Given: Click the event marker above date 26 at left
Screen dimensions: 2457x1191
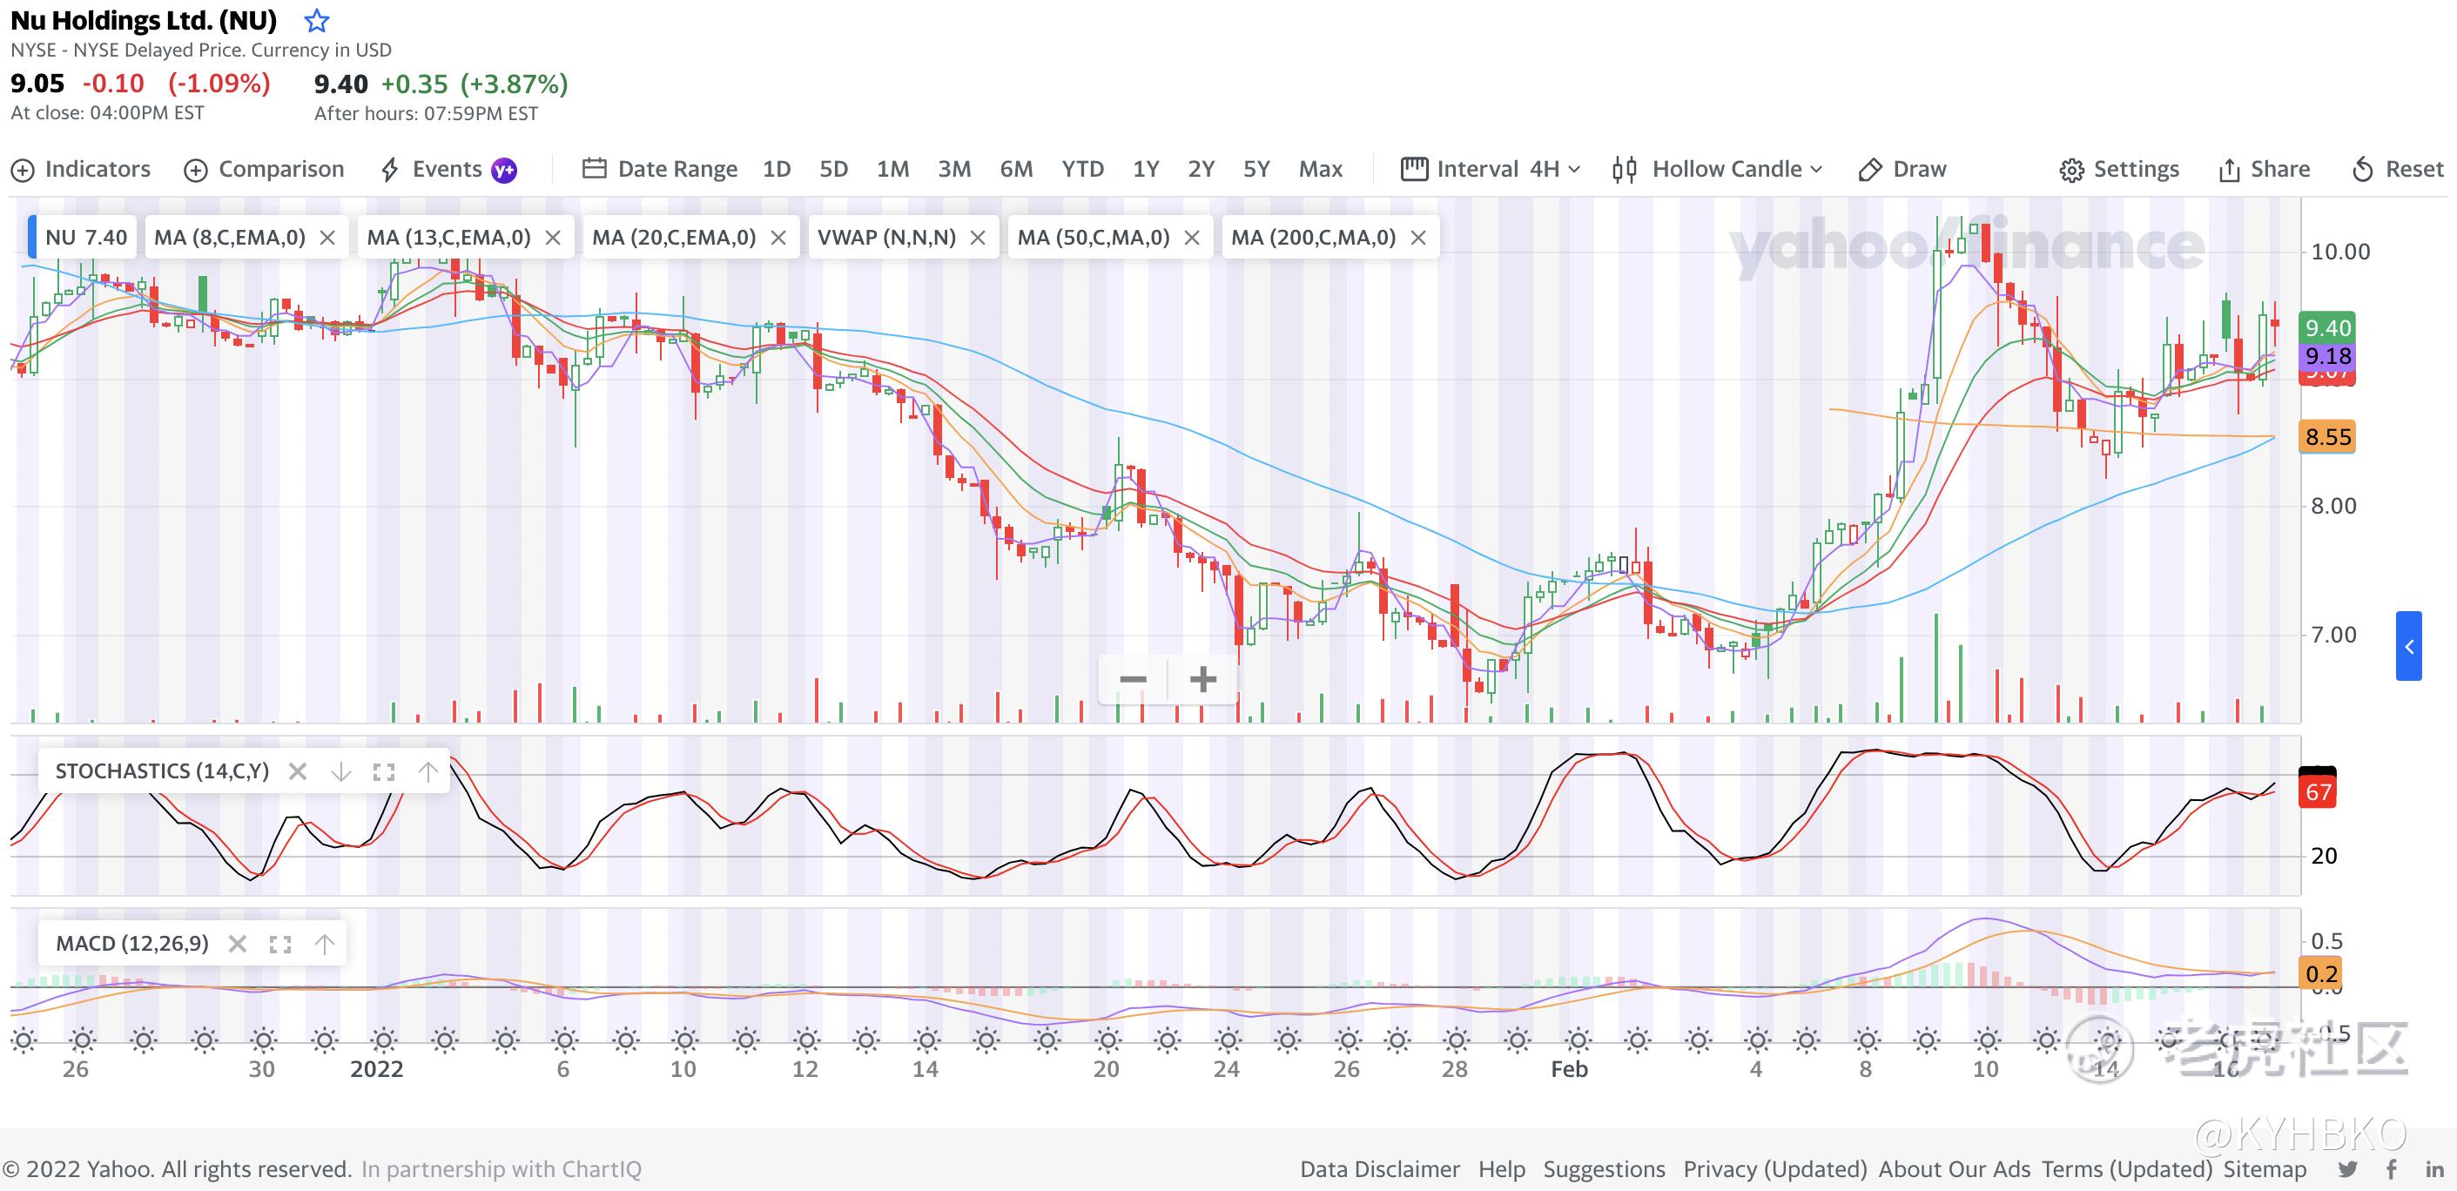Looking at the screenshot, I should pos(84,1040).
